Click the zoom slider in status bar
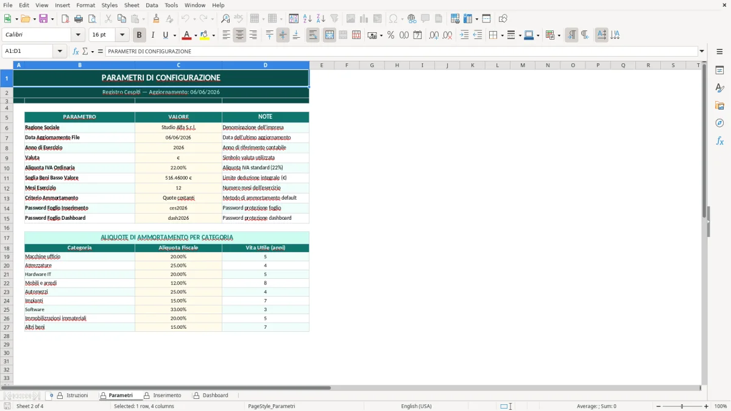This screenshot has height=411, width=731. 682,406
